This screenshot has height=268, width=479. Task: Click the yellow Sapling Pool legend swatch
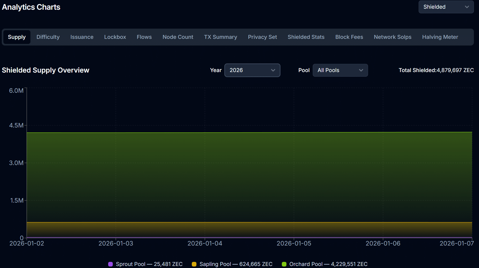click(194, 264)
